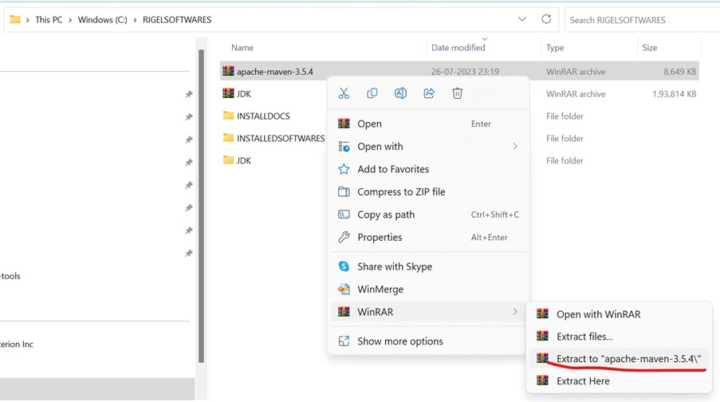Click the Search RIGELSOFTWARES input box
This screenshot has height=402, width=720.
coord(642,19)
